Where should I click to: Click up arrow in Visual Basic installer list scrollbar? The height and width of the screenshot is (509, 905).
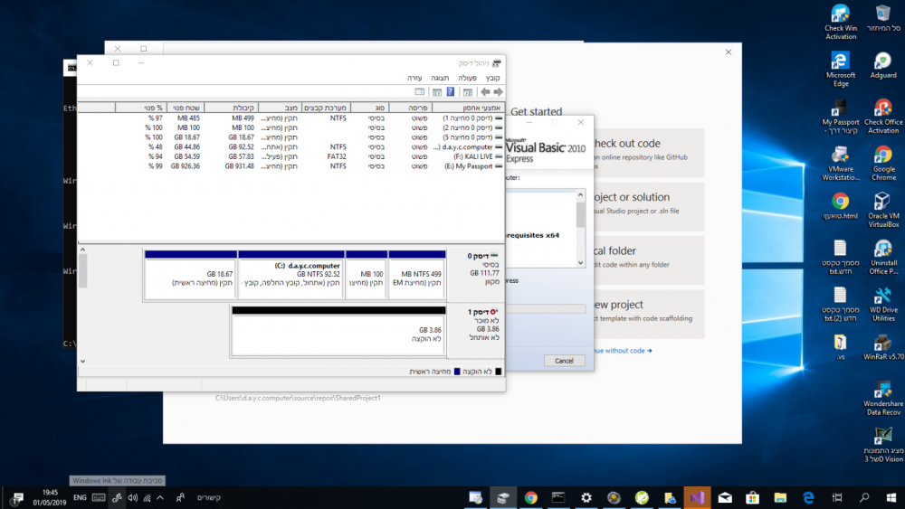tap(581, 195)
